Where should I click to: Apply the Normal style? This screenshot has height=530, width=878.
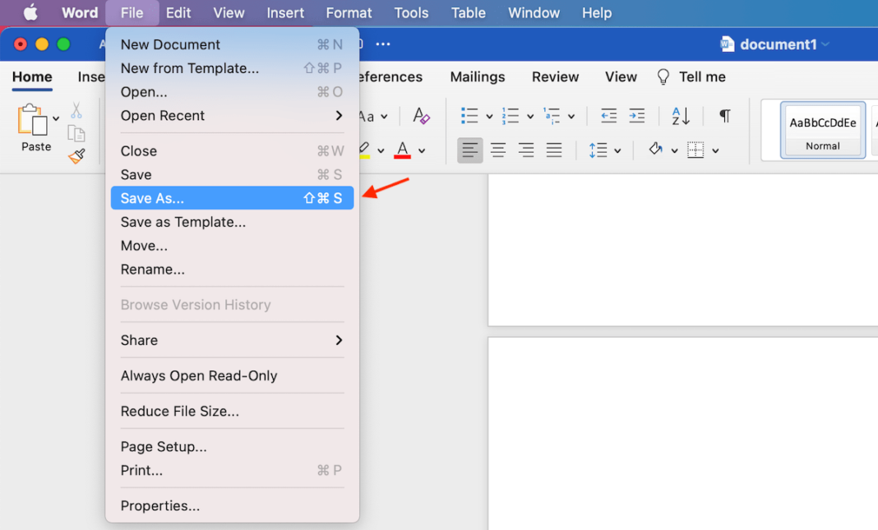(822, 130)
